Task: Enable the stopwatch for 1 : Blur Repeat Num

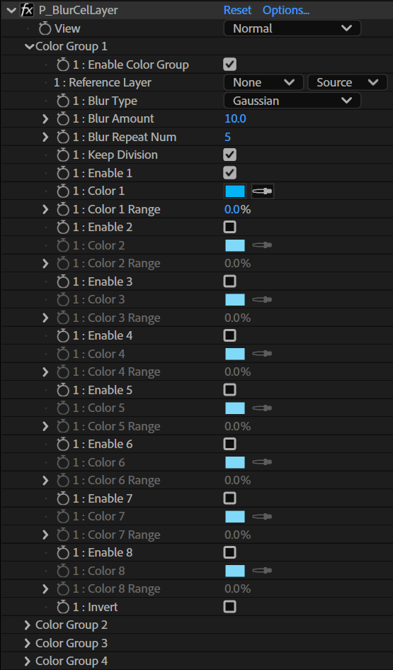Action: pos(63,137)
